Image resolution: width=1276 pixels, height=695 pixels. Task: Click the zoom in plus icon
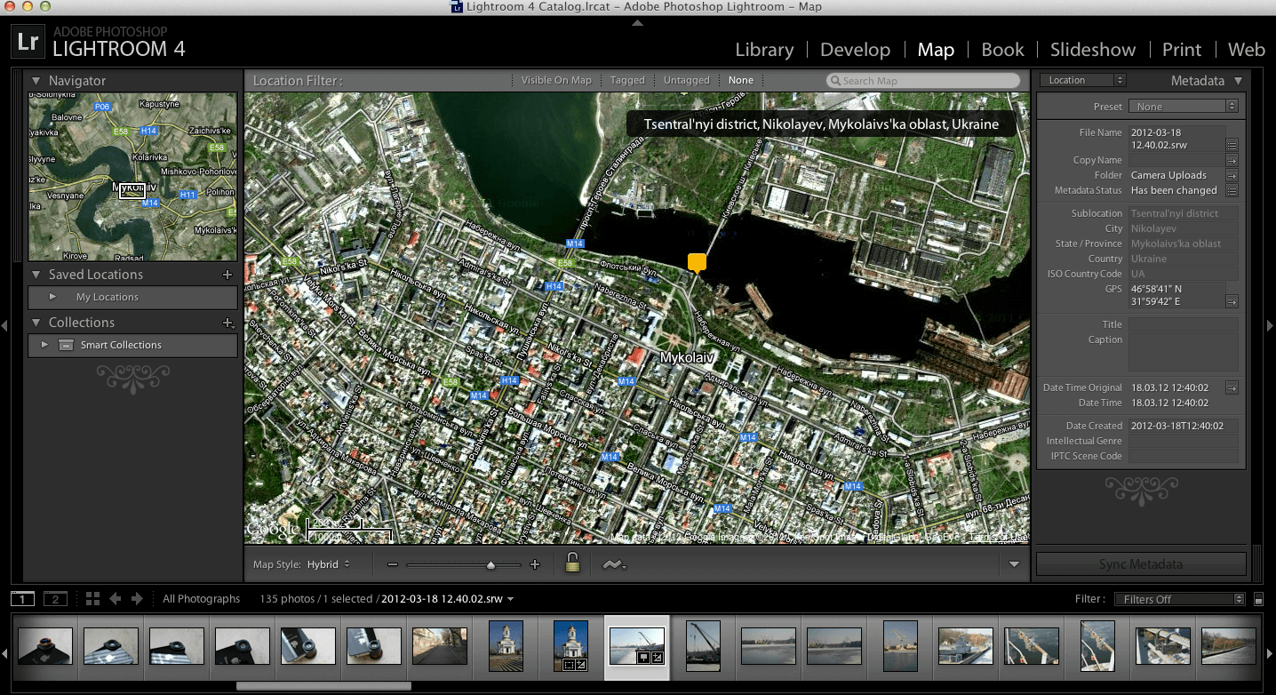[535, 564]
